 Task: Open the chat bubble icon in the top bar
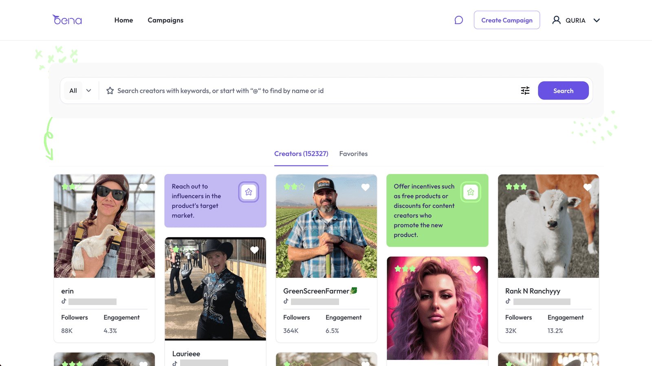pos(459,20)
